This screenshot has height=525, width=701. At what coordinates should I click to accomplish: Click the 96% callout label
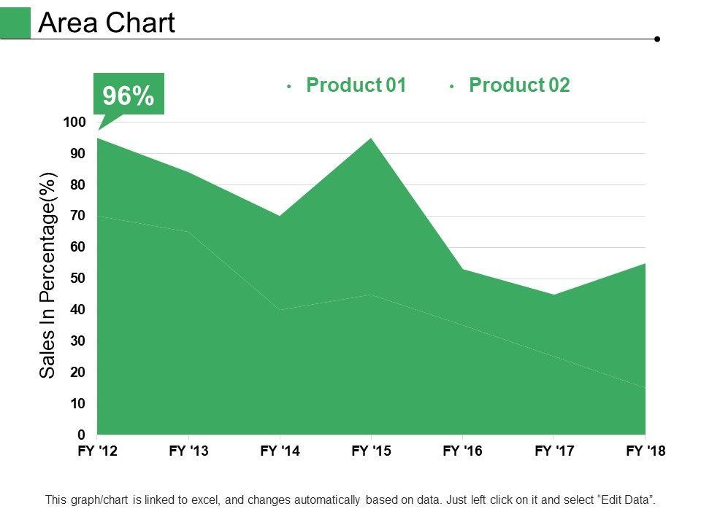pyautogui.click(x=128, y=95)
